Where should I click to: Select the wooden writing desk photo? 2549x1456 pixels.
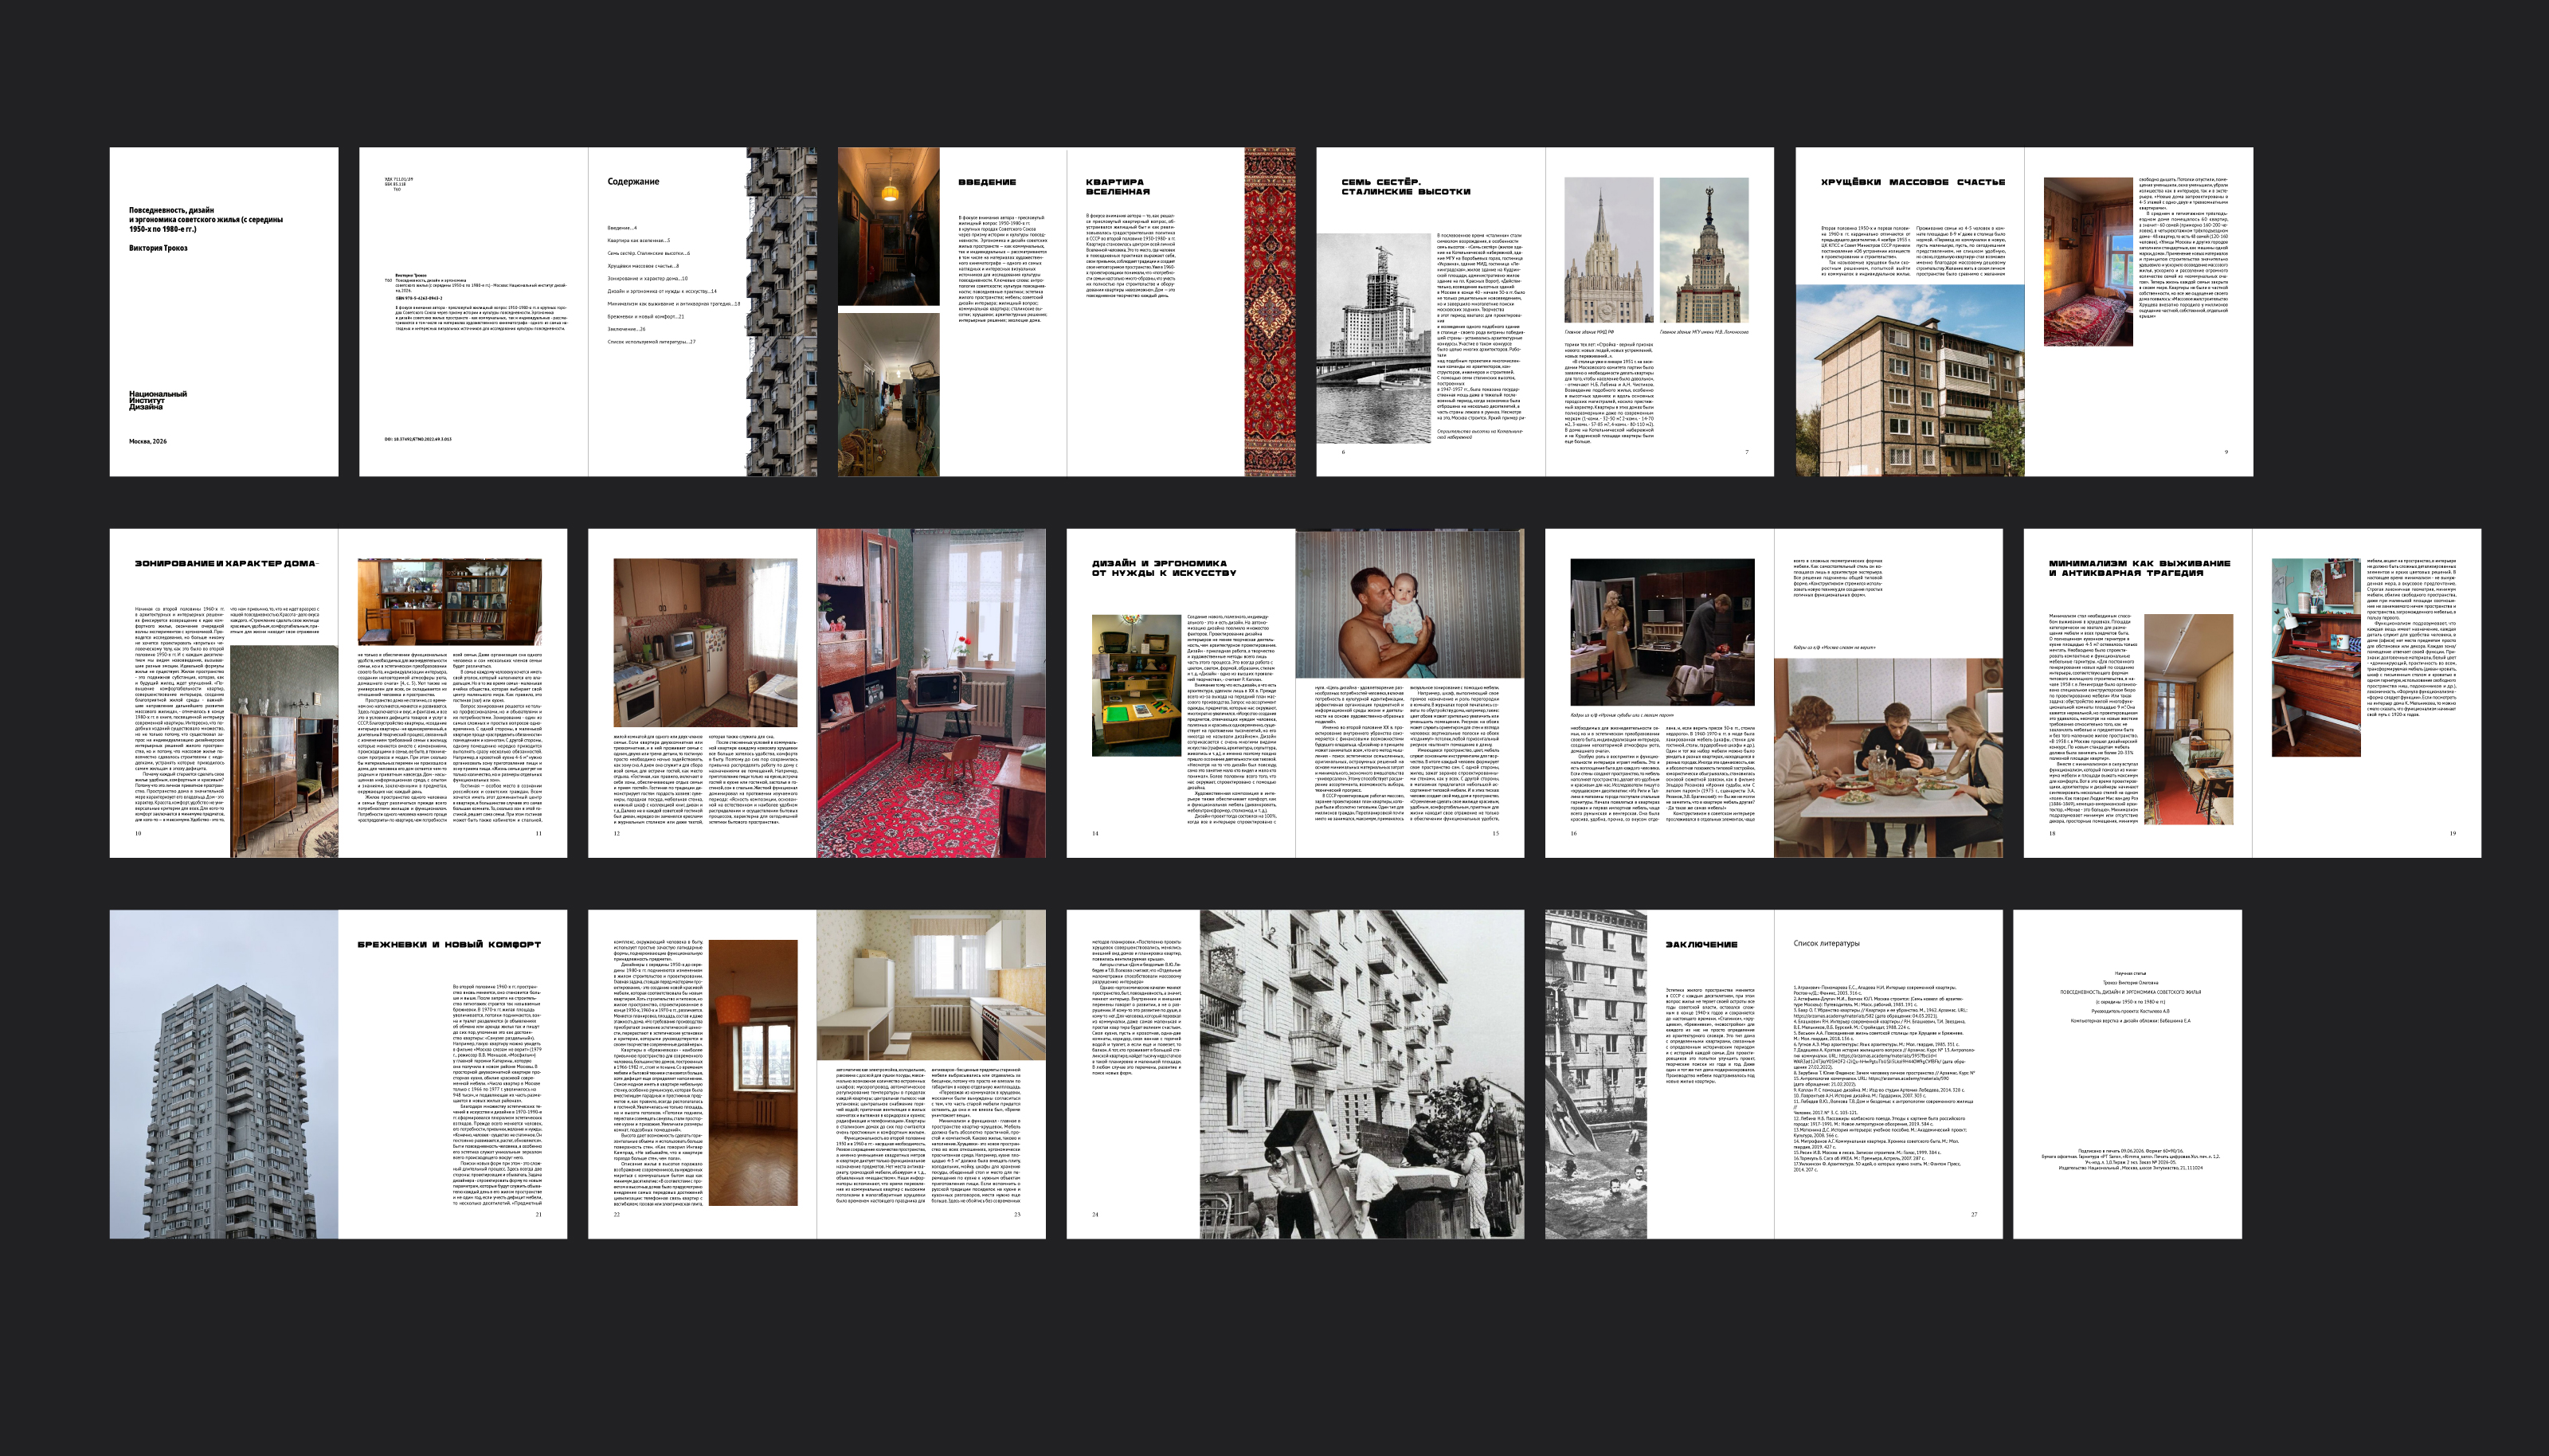pyautogui.click(x=2316, y=657)
